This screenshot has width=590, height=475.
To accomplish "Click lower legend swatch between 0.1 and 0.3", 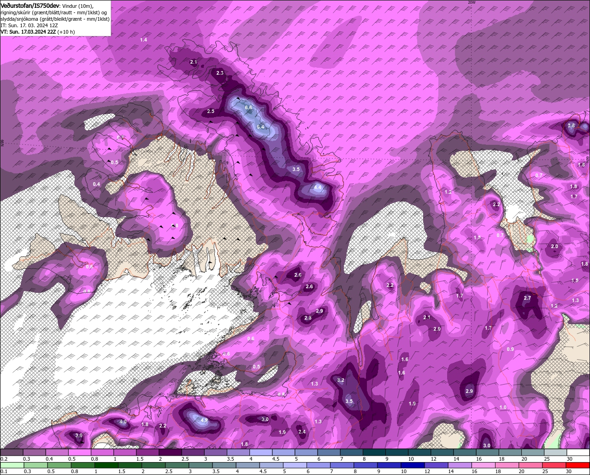I will click(x=12, y=465).
